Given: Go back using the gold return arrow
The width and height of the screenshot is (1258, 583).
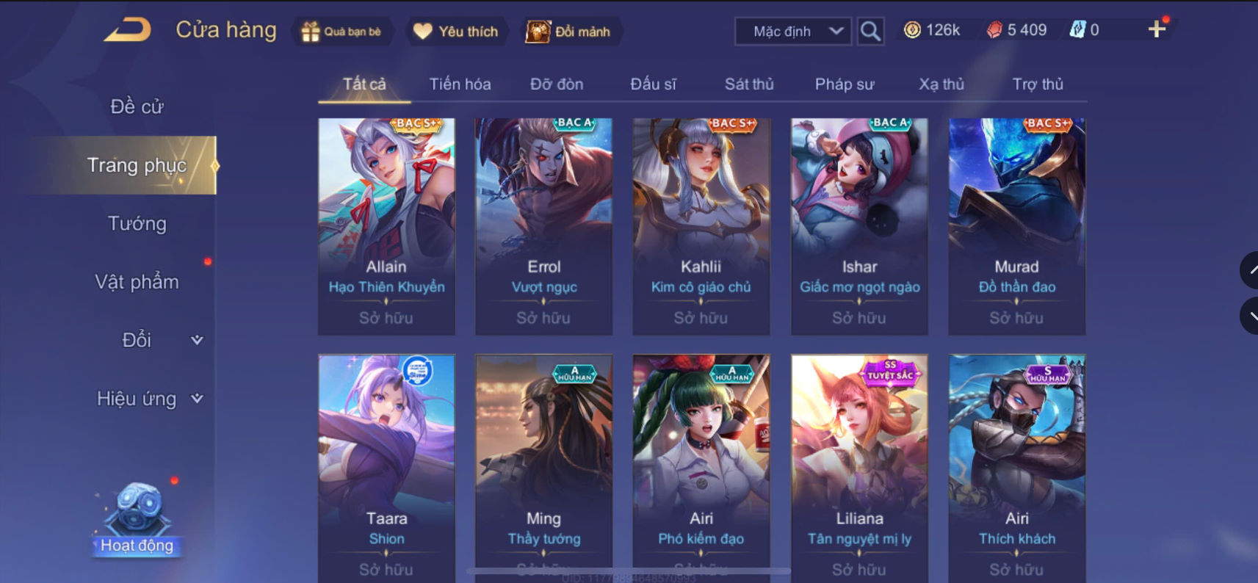Looking at the screenshot, I should [128, 30].
